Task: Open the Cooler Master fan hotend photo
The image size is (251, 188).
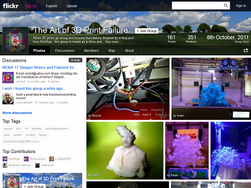Action: [128, 89]
